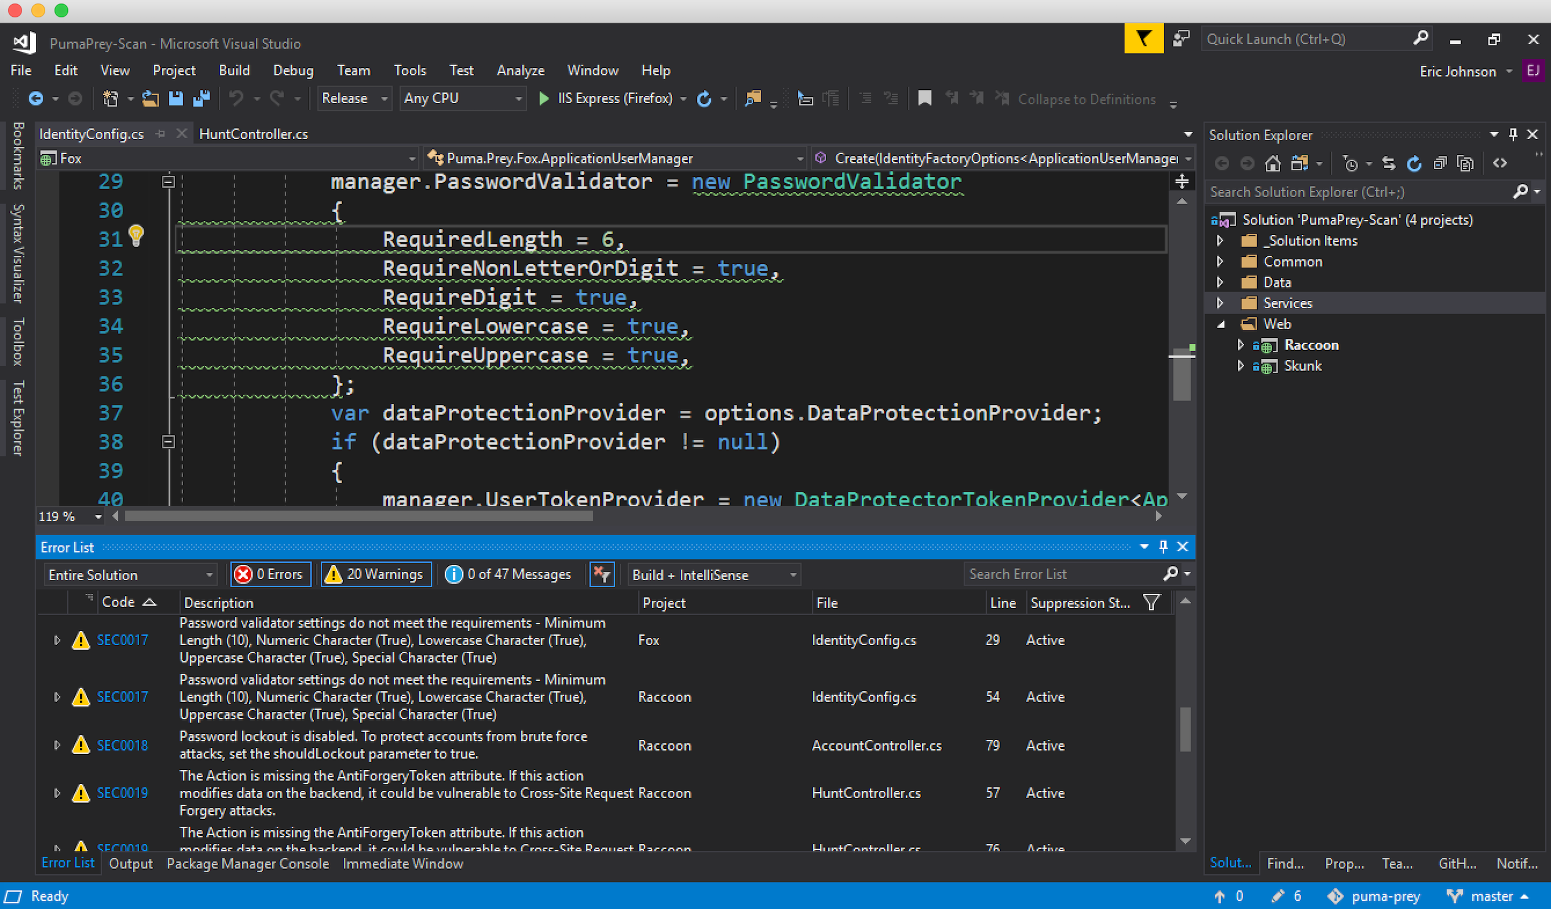Screen dimensions: 1551x909
Task: Click the Home icon in Solution Explorer
Action: pyautogui.click(x=1273, y=163)
